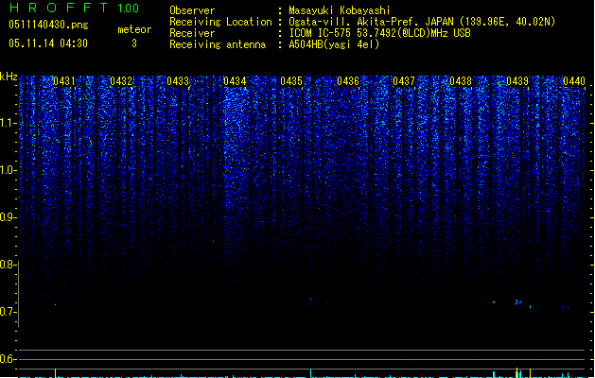
Task: Click the 0.9 frequency axis label
Action: [x=8, y=217]
